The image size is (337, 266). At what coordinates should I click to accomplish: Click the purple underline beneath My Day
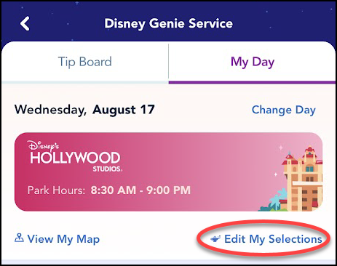(x=252, y=82)
